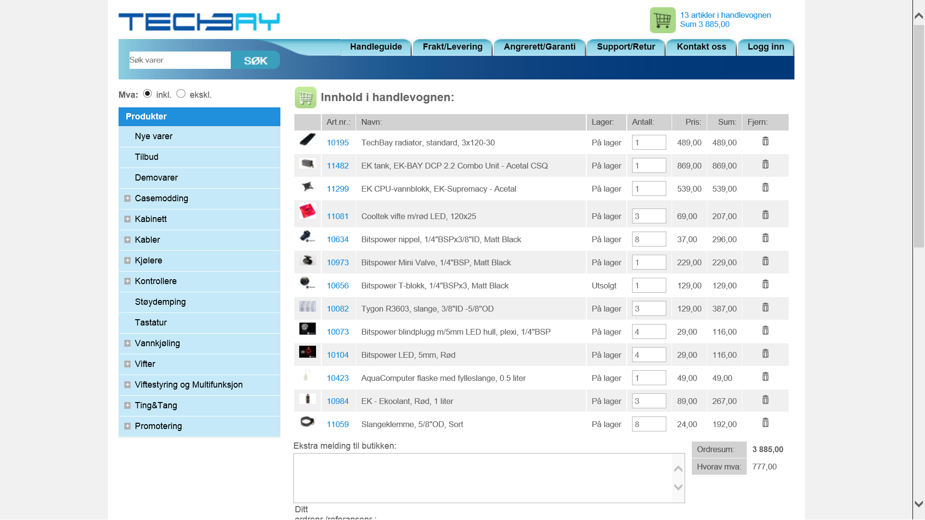
Task: Click quantity field for Cooltek vifte
Action: click(649, 216)
